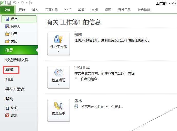The width and height of the screenshot is (177, 131).
Task: Click the Close folder icon
Action: coord(7,41)
